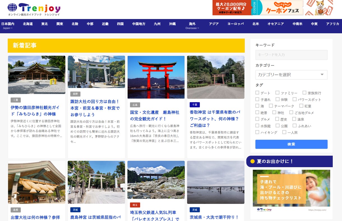
Task: Check the 家族旅行 tag checkbox
Action: (x=304, y=93)
